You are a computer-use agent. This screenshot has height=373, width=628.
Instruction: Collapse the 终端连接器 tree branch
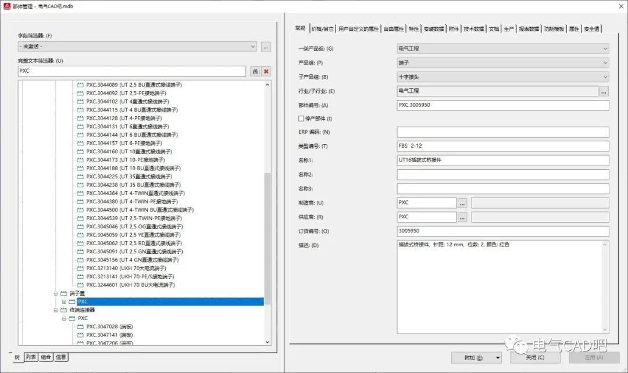coord(56,310)
